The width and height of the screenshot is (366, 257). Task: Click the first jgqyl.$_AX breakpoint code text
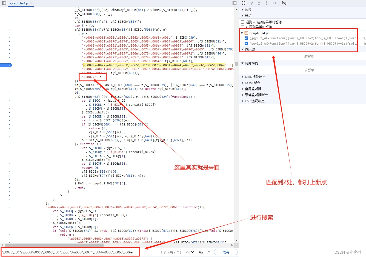pos(303,38)
